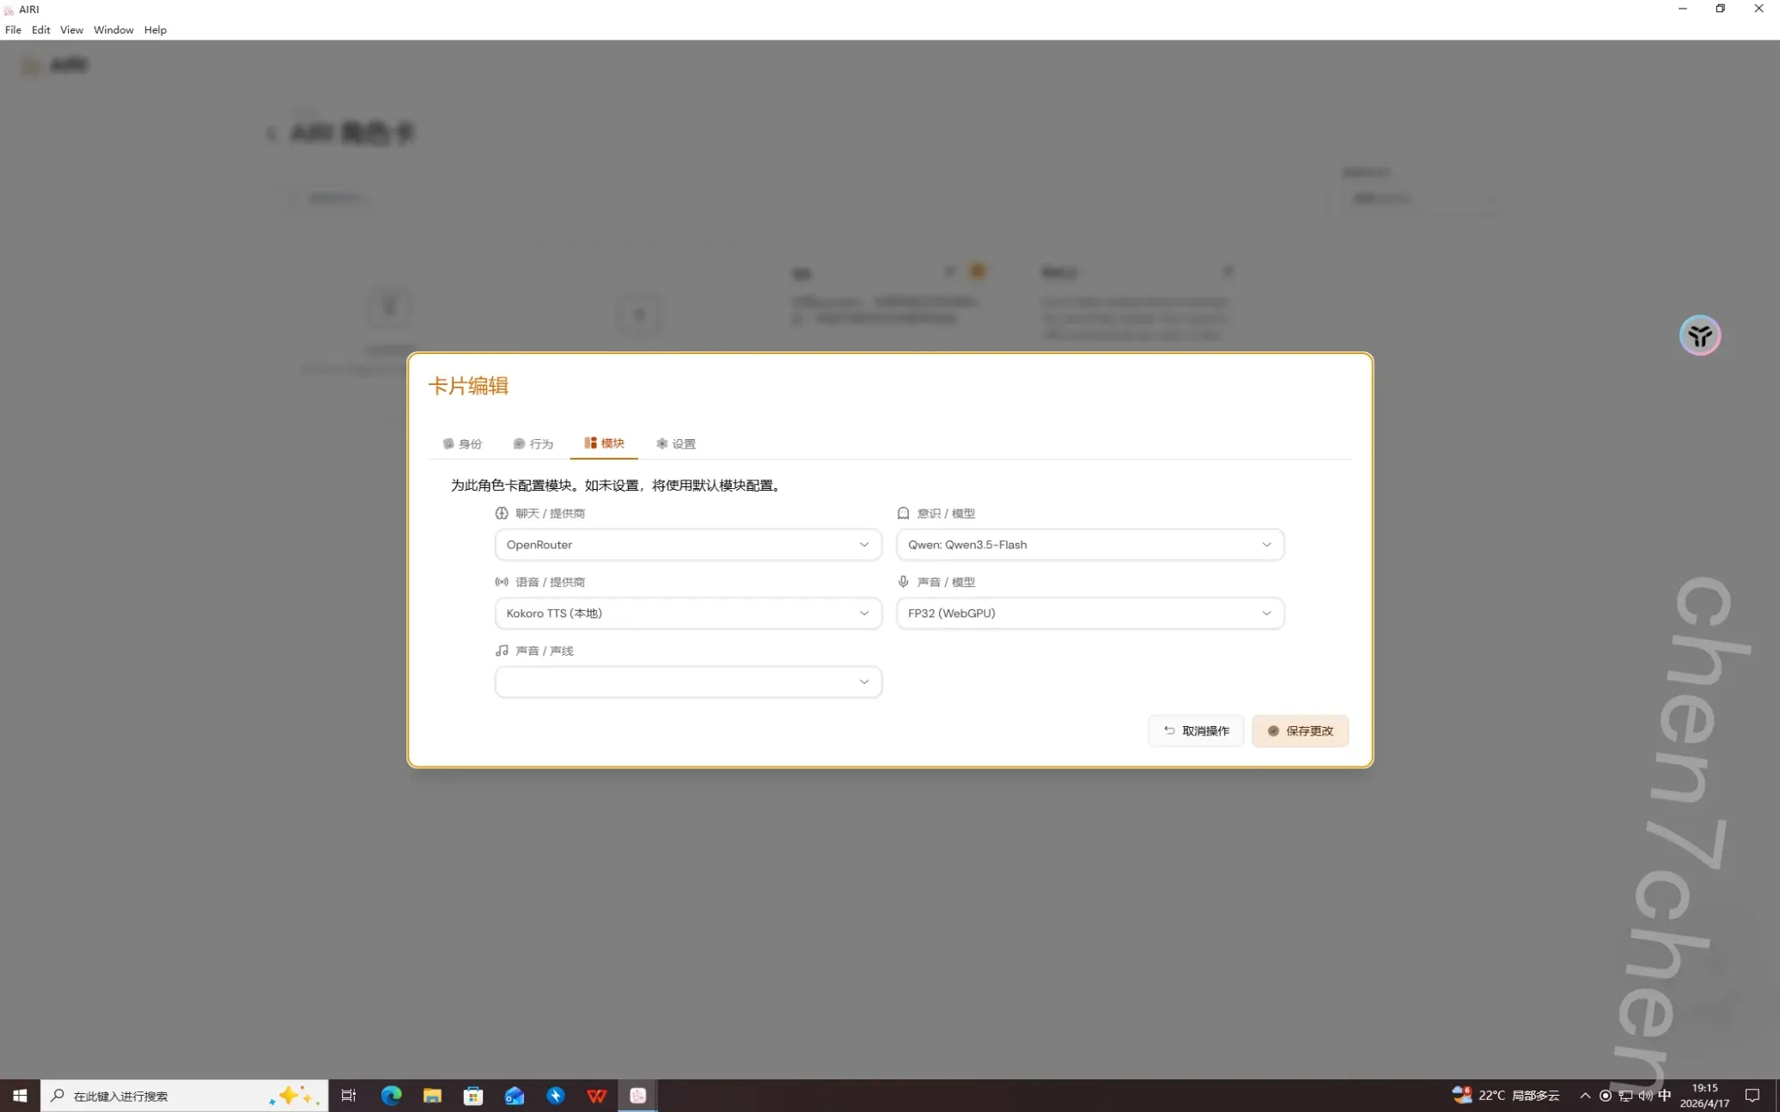Open the volume speaker tray icon
Screen dimensions: 1780x1112
(1645, 1095)
